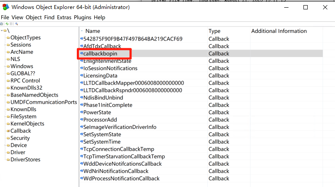Select the RPC Control tree item
This screenshot has width=335, height=187.
click(x=25, y=81)
